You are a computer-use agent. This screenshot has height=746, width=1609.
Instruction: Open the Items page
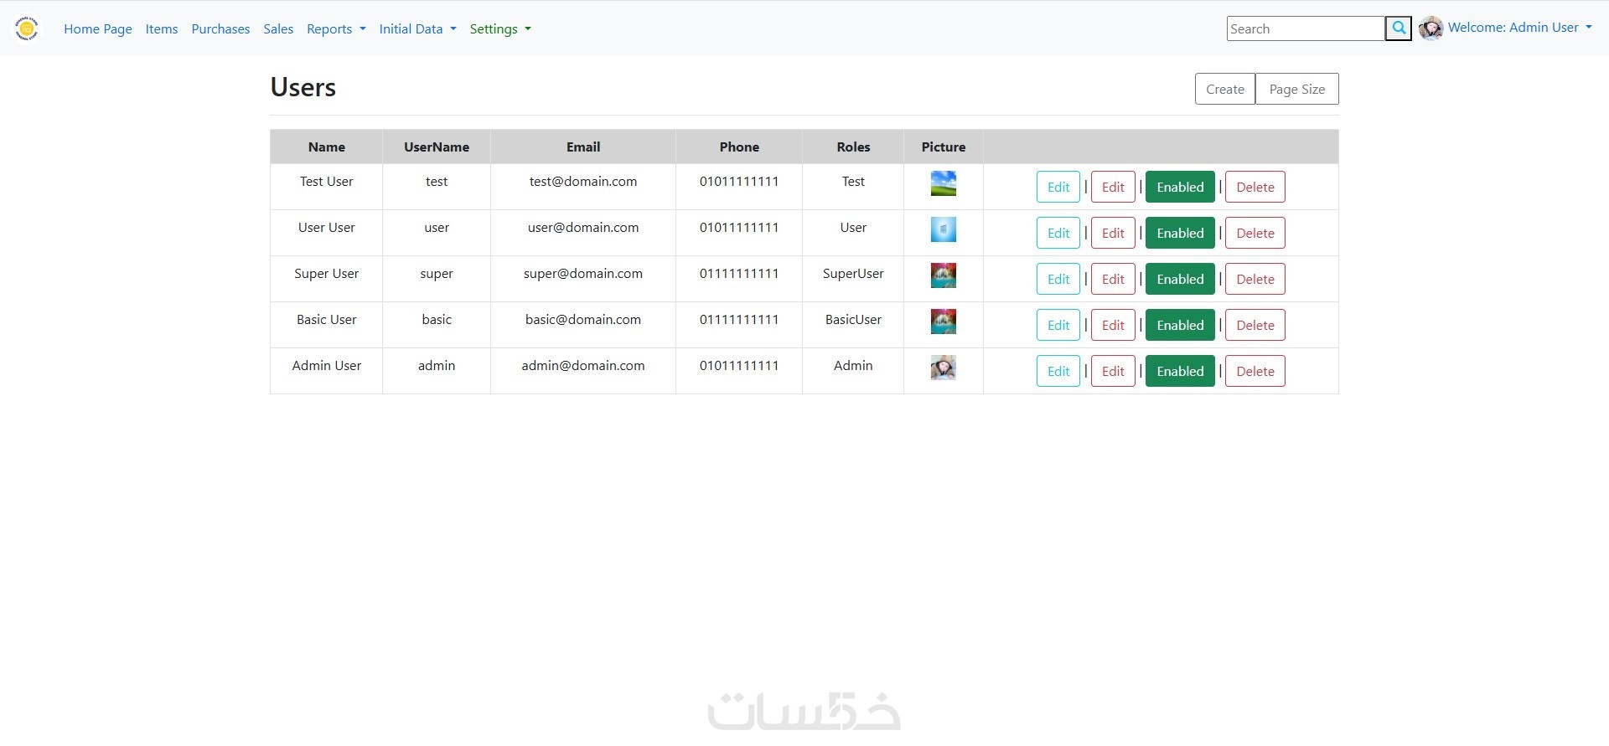[x=162, y=28]
